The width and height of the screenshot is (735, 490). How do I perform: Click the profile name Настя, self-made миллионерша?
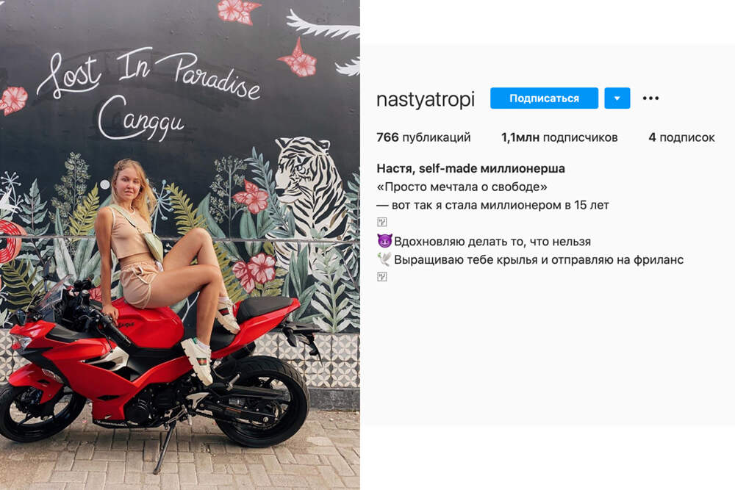point(470,168)
